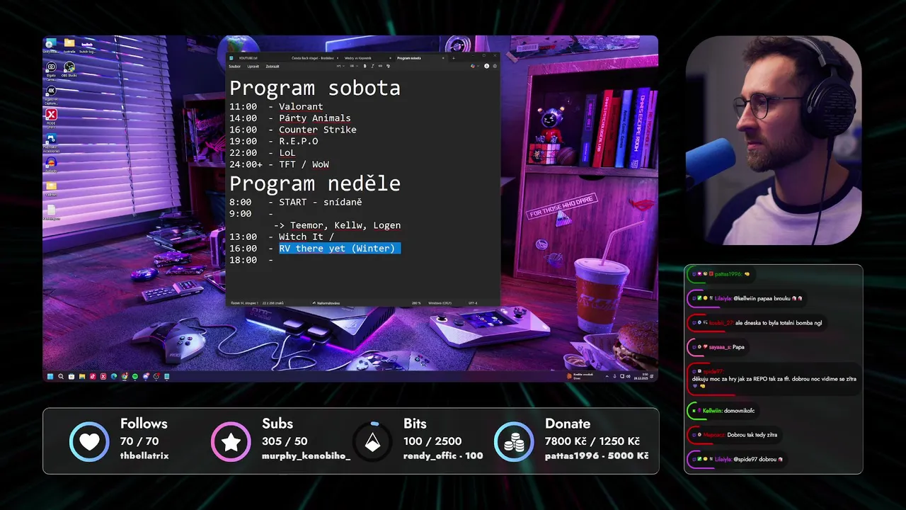Click the 'Program sobota' heading text
Viewport: 906px width, 510px height.
[x=315, y=89]
